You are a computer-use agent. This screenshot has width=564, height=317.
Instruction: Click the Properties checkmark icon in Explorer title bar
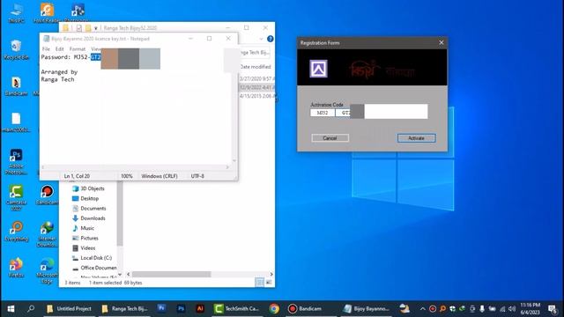[78, 28]
